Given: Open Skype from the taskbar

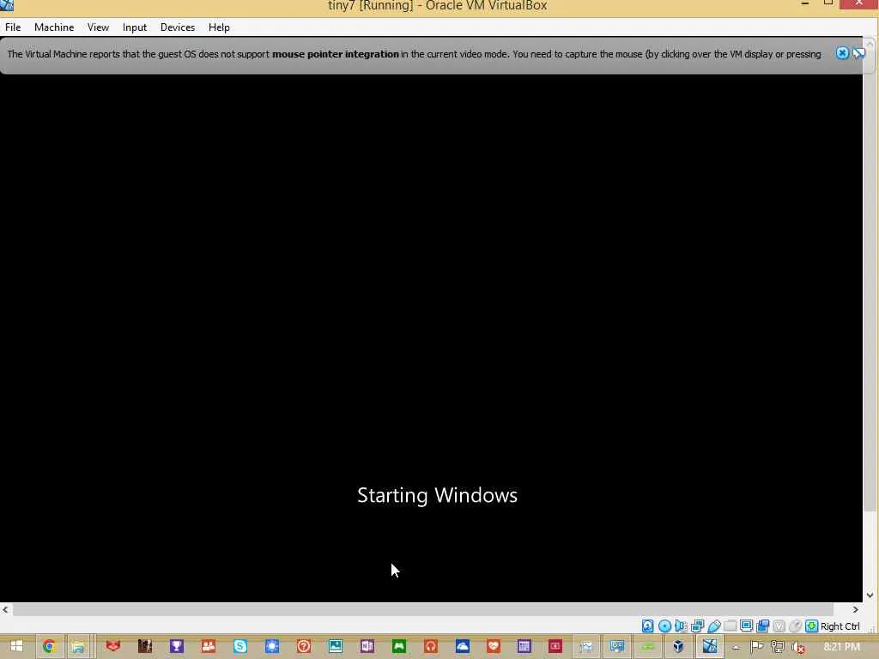Looking at the screenshot, I should pos(240,646).
